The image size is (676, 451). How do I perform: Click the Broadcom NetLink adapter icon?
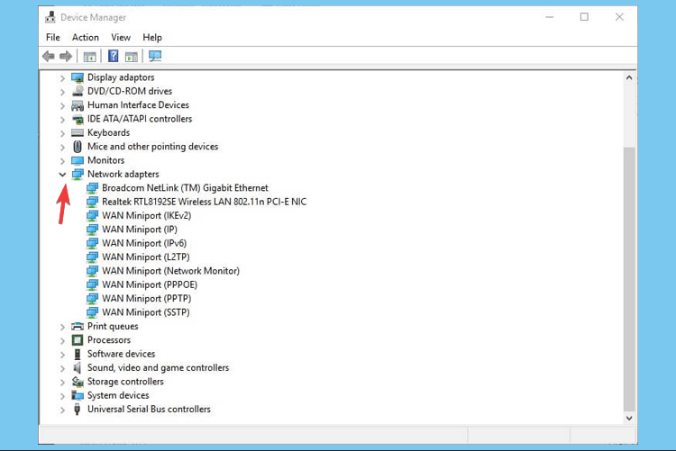click(x=92, y=188)
